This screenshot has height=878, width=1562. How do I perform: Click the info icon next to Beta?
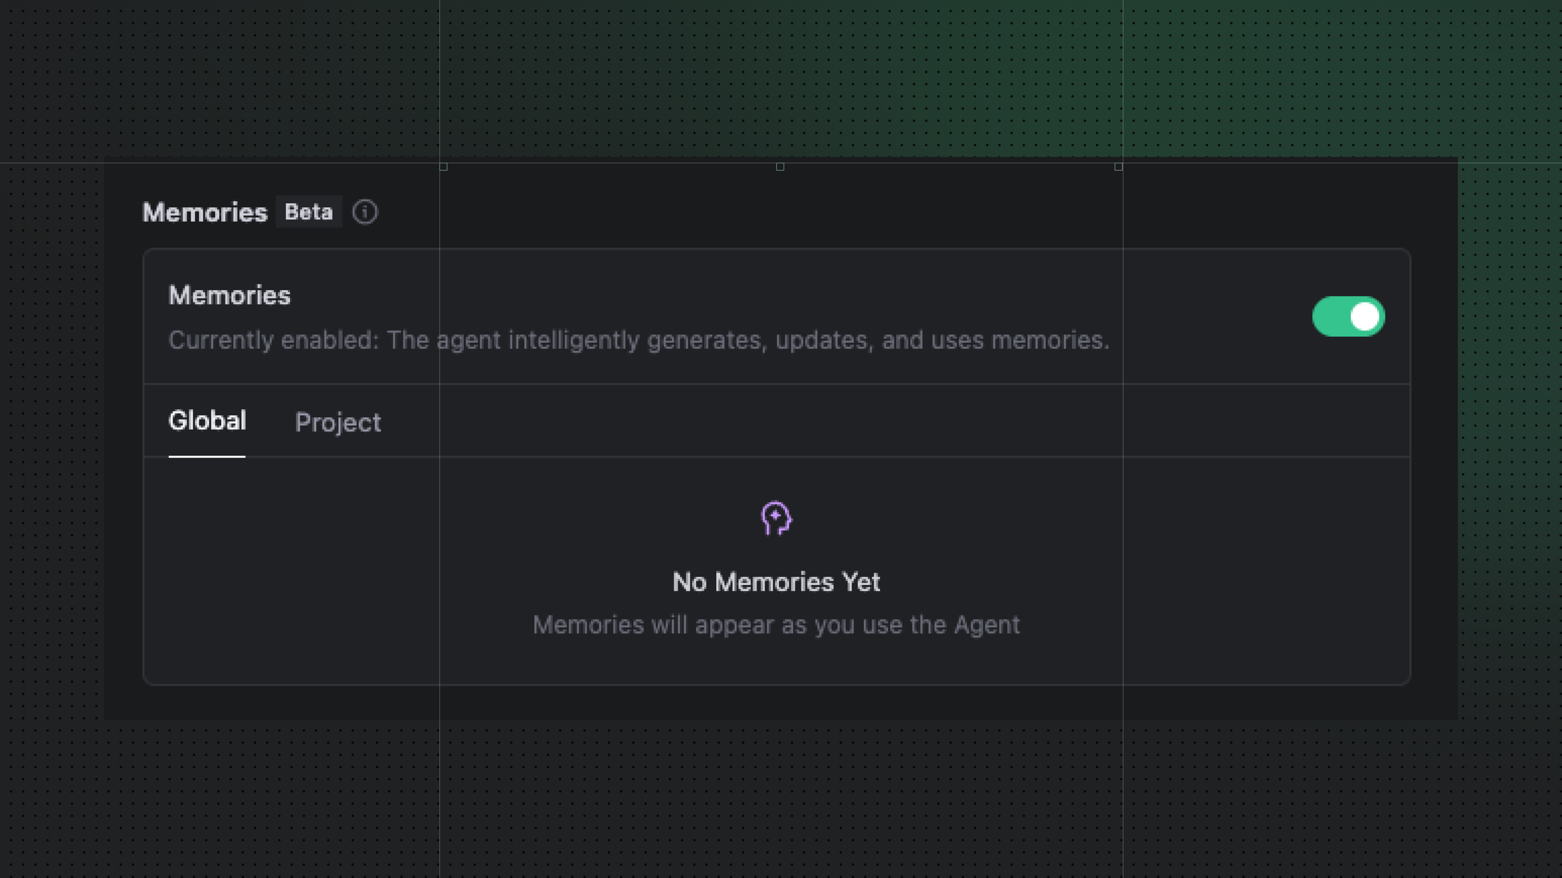pos(364,212)
